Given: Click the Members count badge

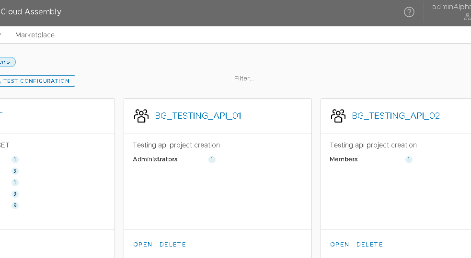Looking at the screenshot, I should 409,159.
